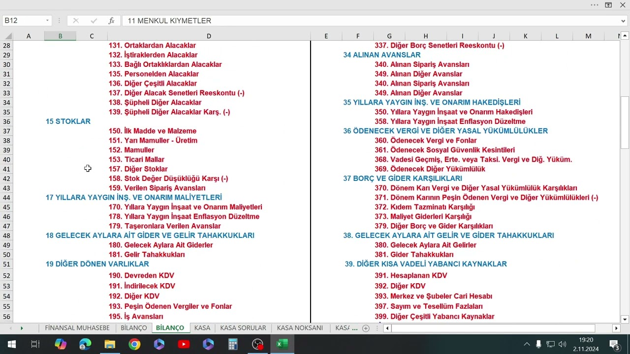Open the Name Box dropdown arrow
The image size is (630, 354).
tap(47, 21)
